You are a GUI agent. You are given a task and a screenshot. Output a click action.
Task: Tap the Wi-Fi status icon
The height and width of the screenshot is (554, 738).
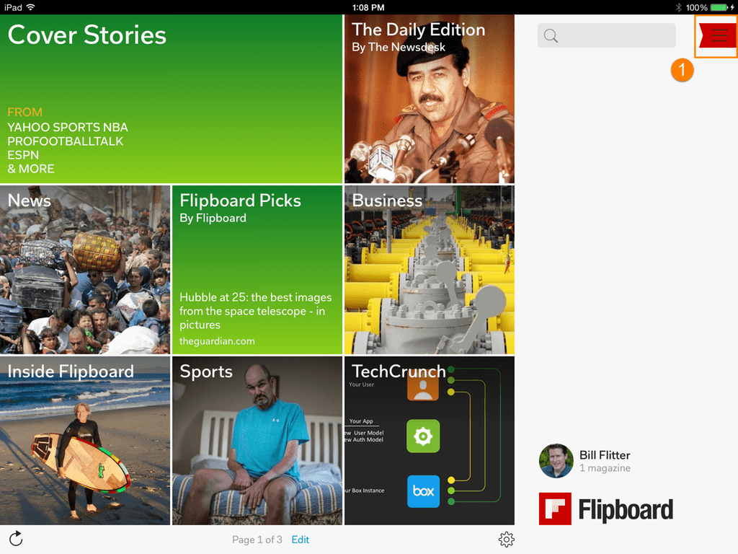coord(30,7)
